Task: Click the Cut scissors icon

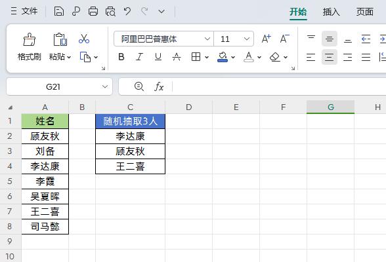Action: (84, 39)
